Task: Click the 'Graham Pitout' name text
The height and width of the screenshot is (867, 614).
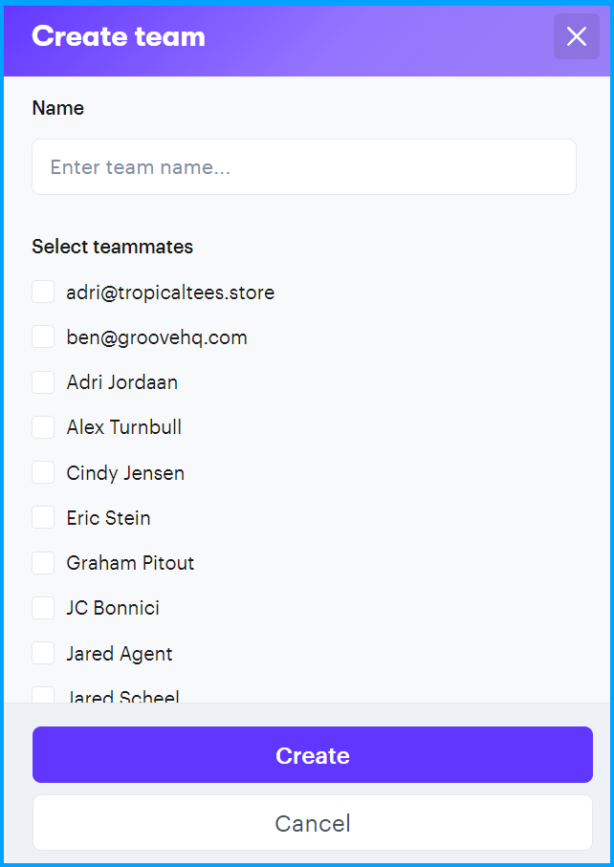Action: 130,563
